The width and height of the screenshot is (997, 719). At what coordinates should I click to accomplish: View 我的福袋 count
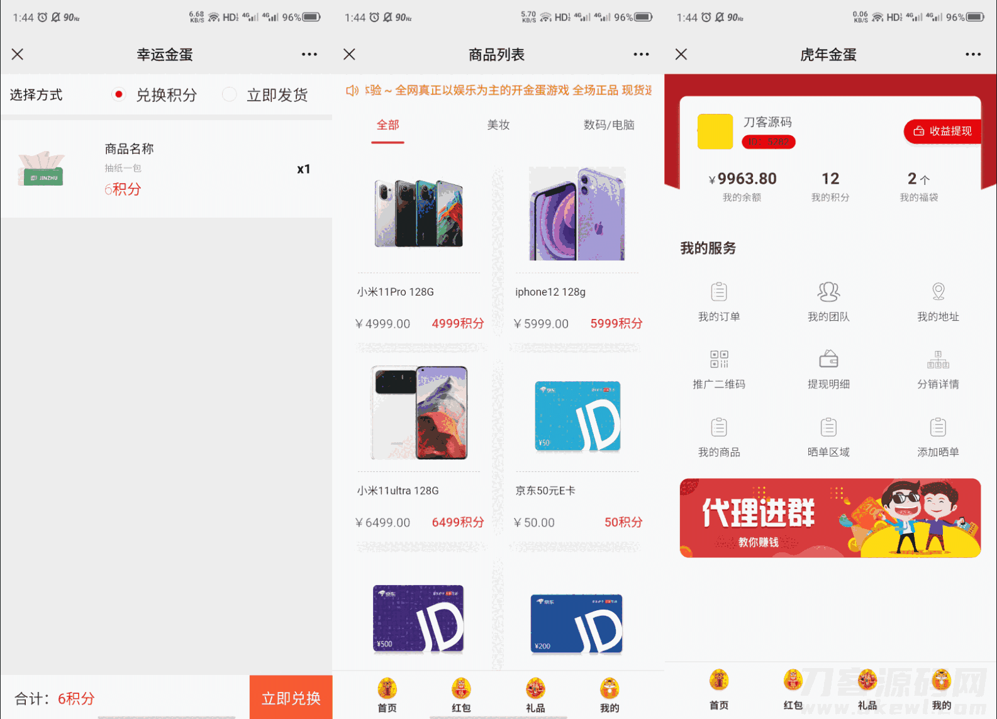919,187
